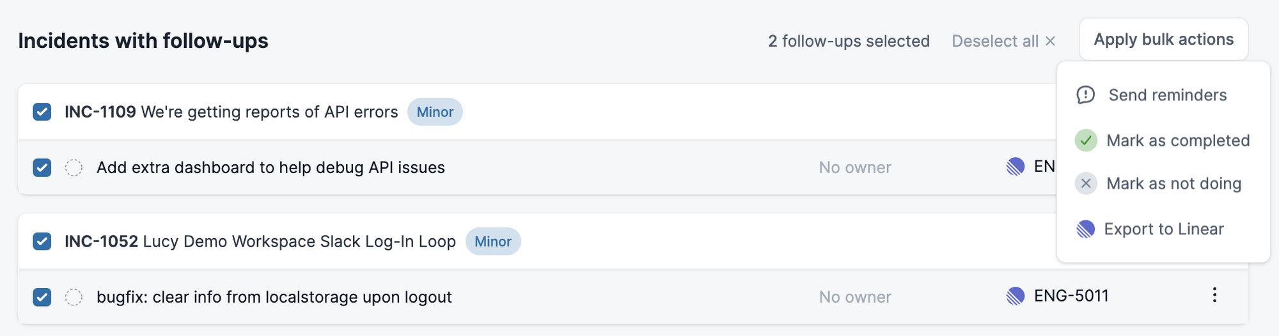Click the grey X Mark as not doing icon

pyautogui.click(x=1086, y=184)
